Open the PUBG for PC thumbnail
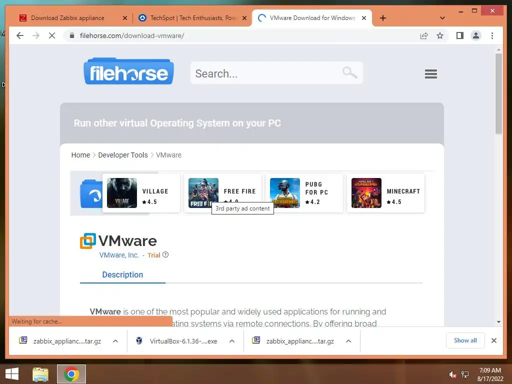 point(284,193)
